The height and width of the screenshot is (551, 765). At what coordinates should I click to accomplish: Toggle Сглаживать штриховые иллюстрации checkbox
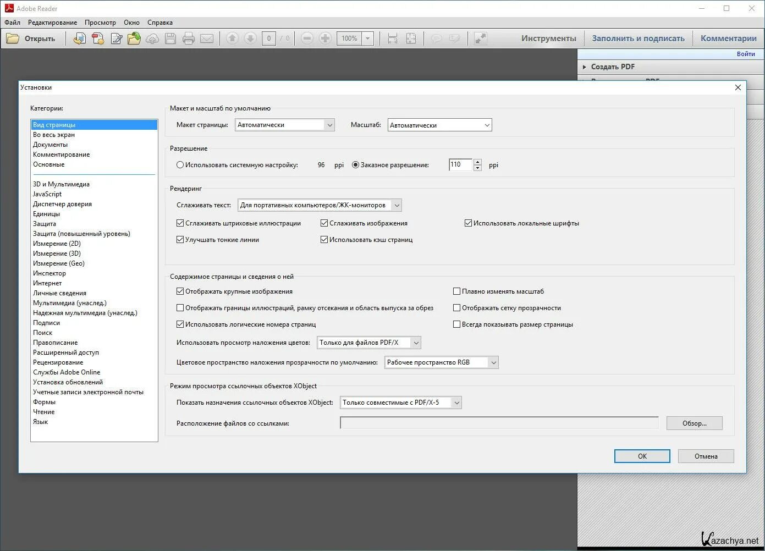[180, 223]
